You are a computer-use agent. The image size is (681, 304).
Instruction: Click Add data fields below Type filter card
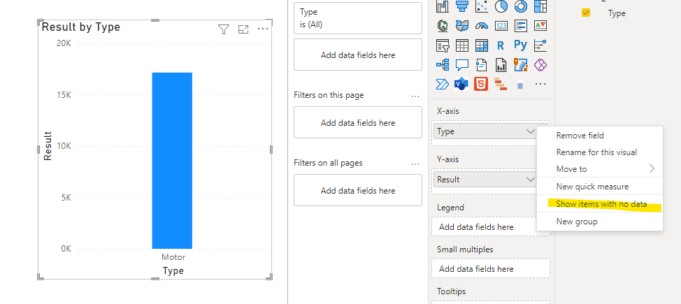pos(358,55)
